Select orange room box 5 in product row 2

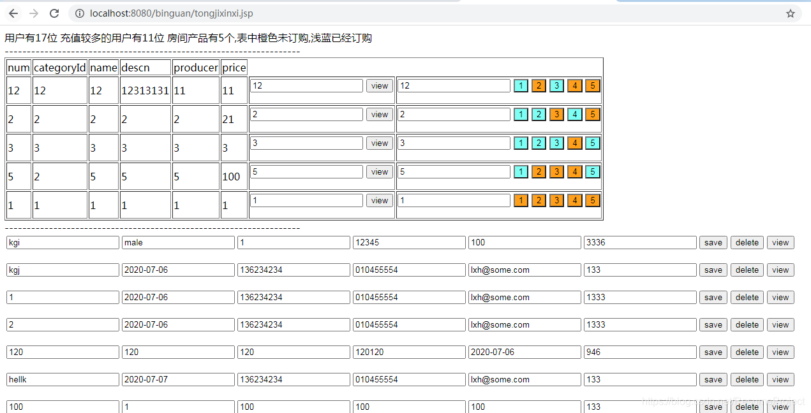pos(593,115)
